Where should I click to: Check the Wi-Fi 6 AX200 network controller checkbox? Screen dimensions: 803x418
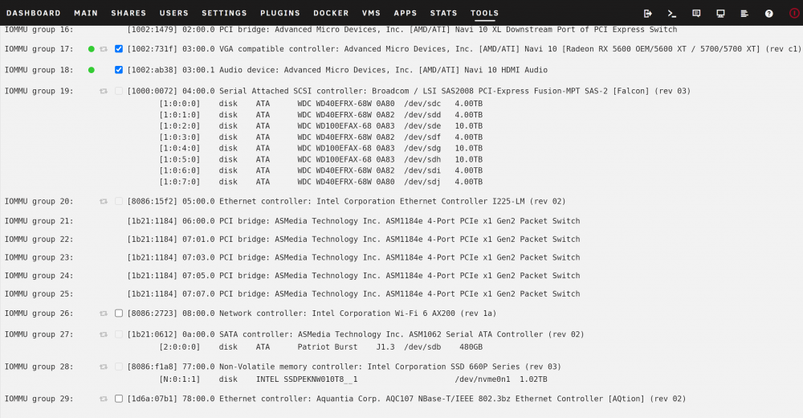[119, 313]
